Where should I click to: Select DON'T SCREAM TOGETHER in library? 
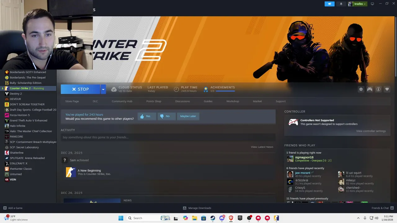coord(27,104)
